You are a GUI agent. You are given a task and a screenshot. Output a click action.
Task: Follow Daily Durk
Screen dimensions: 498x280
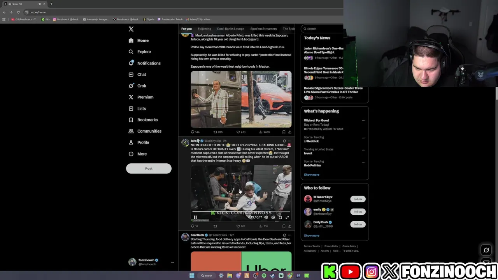coord(358,224)
